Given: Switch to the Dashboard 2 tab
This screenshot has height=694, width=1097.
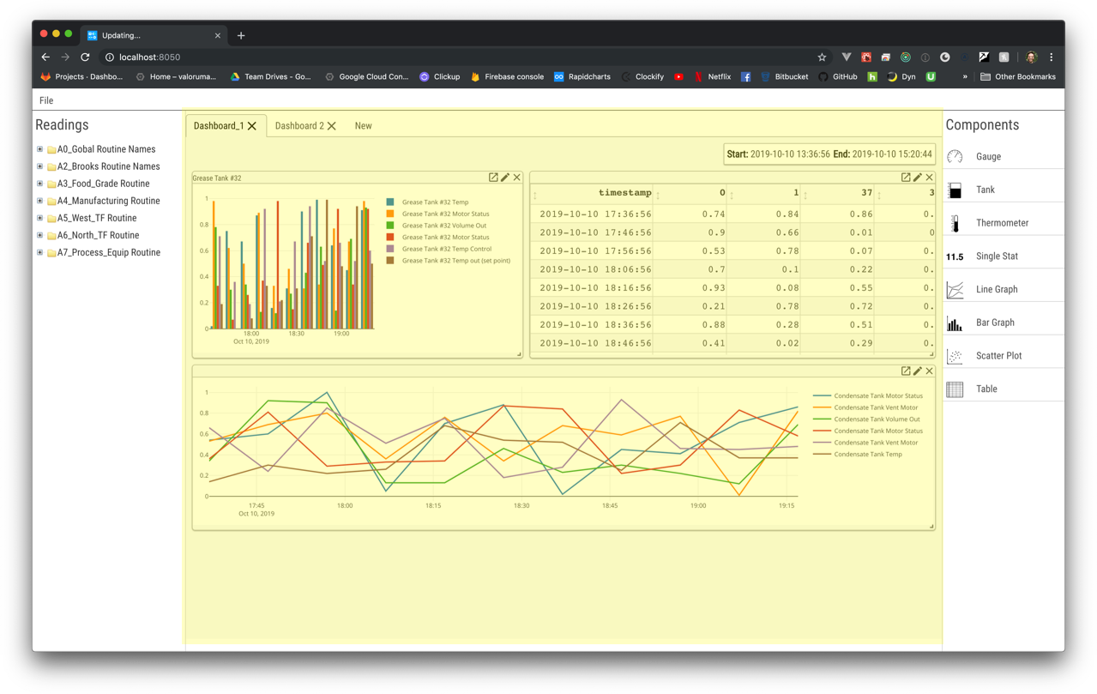Looking at the screenshot, I should pyautogui.click(x=299, y=126).
